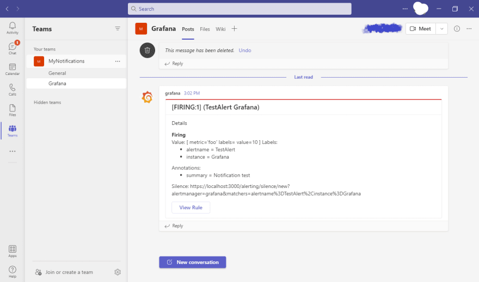
Task: Open the Calendar app
Action: tap(12, 69)
